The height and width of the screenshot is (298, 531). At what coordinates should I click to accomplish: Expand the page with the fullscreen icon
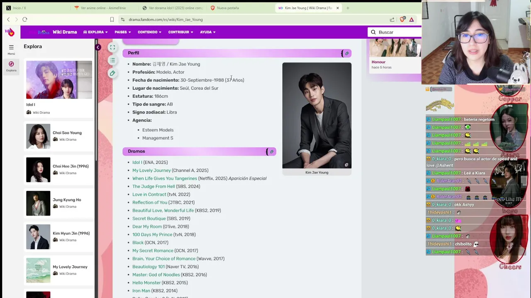point(112,48)
